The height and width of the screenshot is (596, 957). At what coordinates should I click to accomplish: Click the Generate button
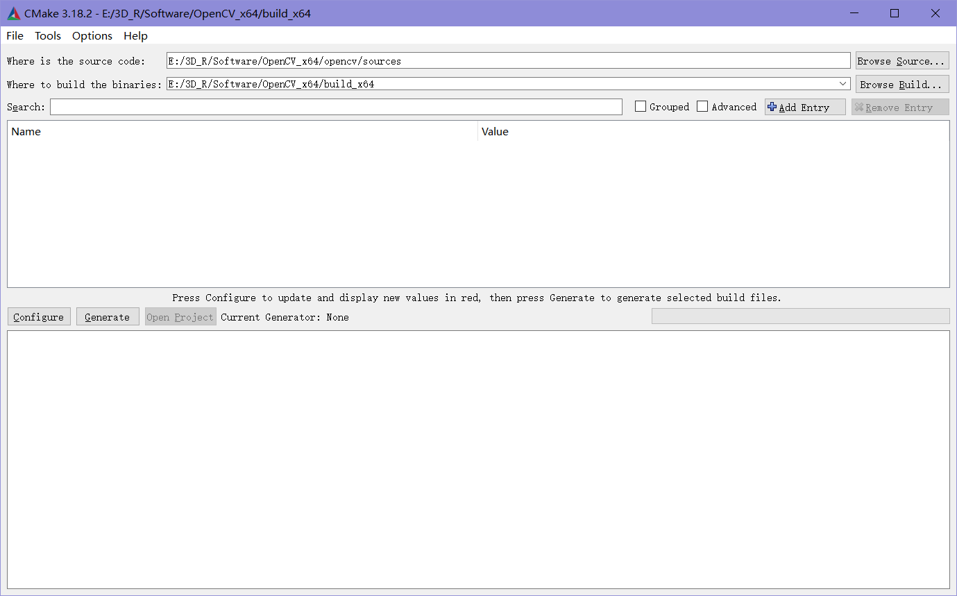(x=108, y=317)
